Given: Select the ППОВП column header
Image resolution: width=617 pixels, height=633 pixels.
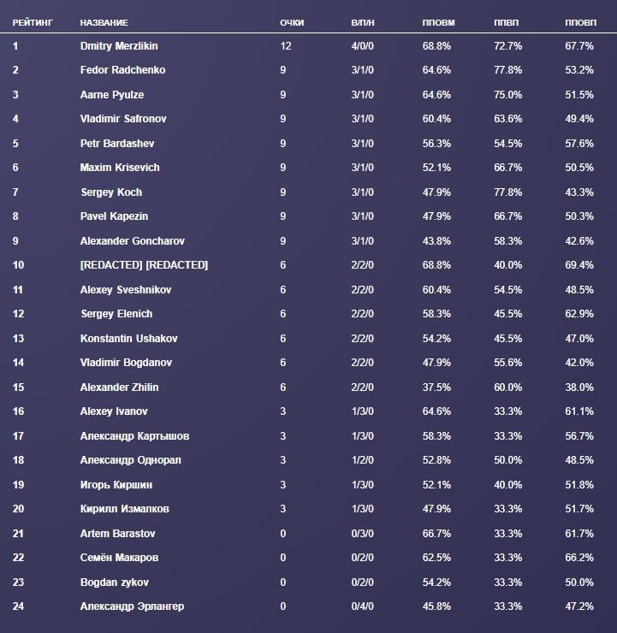Looking at the screenshot, I should point(580,22).
